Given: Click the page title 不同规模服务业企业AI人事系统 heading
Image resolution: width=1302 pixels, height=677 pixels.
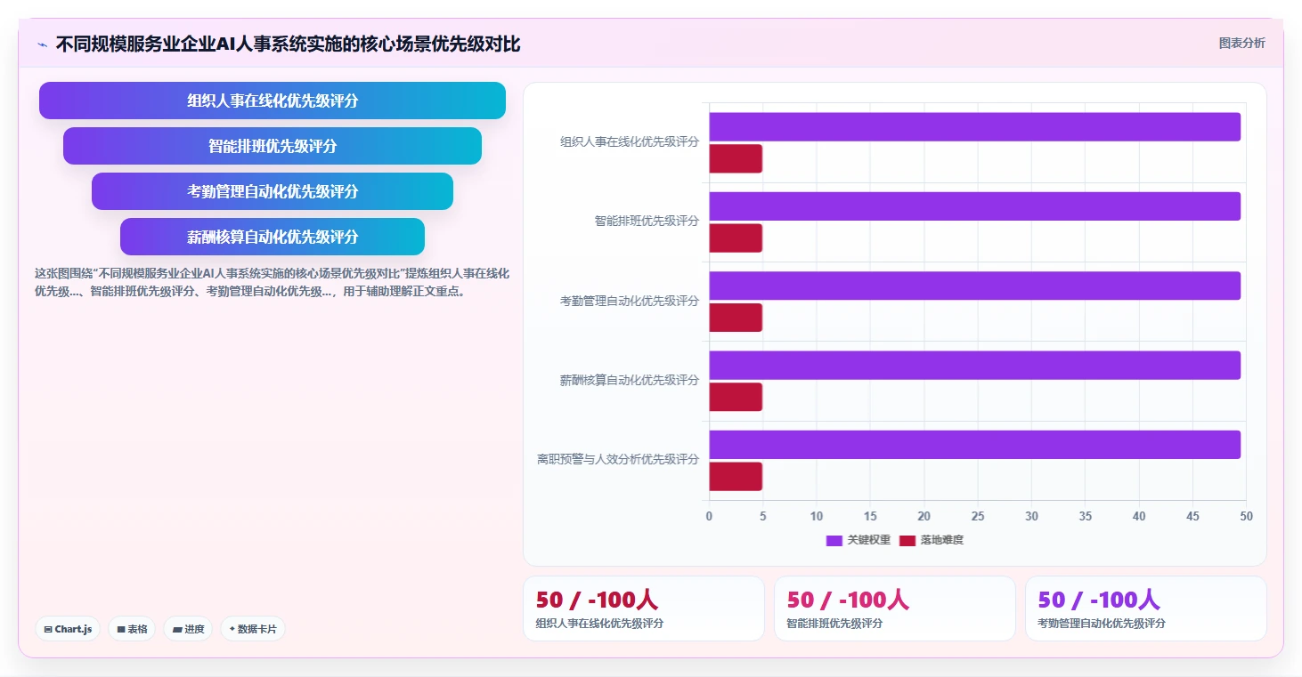Looking at the screenshot, I should click(x=288, y=44).
